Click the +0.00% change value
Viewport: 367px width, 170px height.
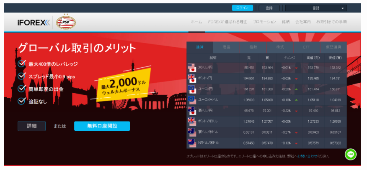coord(286,122)
